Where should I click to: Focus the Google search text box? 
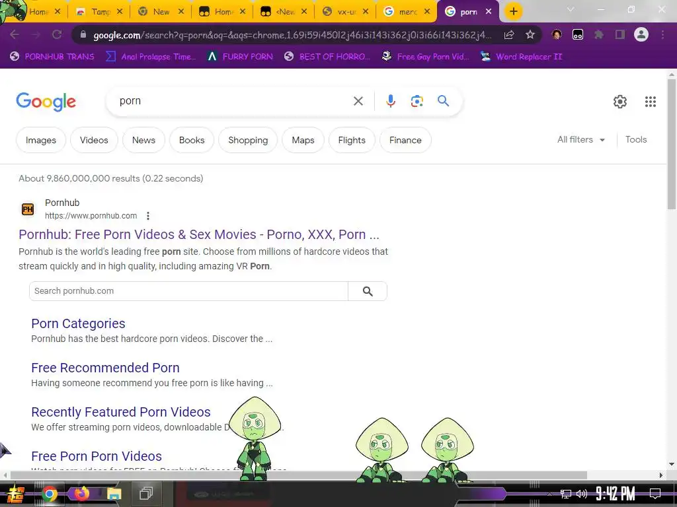[233, 101]
